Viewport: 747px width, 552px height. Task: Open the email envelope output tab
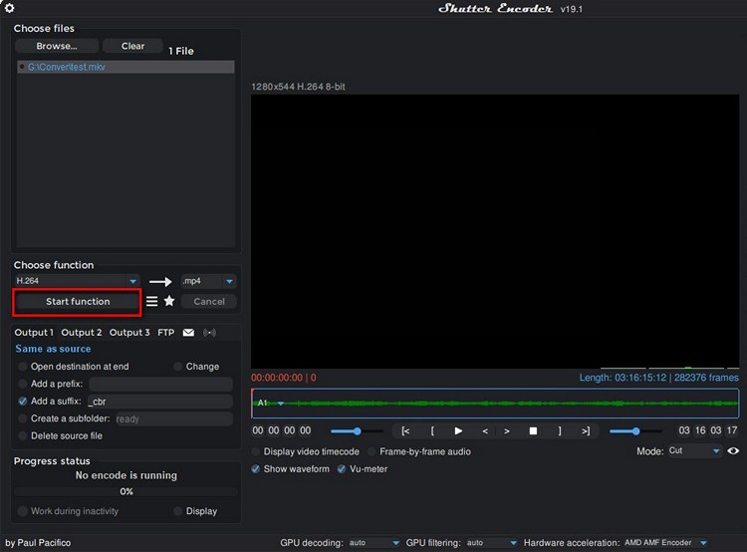click(x=188, y=332)
